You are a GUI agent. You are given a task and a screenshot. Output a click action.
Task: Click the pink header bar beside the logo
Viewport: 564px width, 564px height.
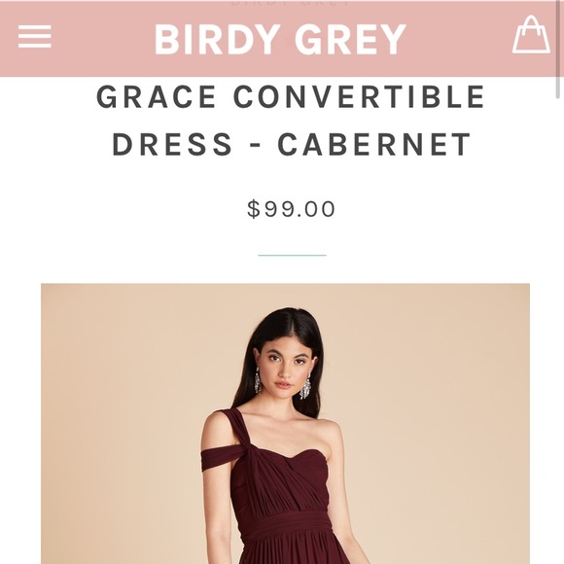(x=457, y=40)
